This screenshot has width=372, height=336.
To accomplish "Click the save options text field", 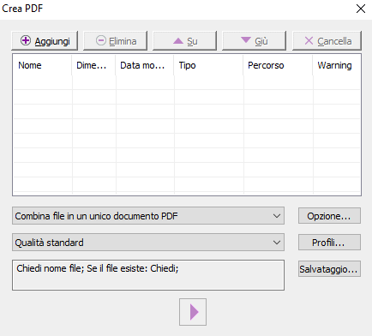I will click(x=148, y=275).
